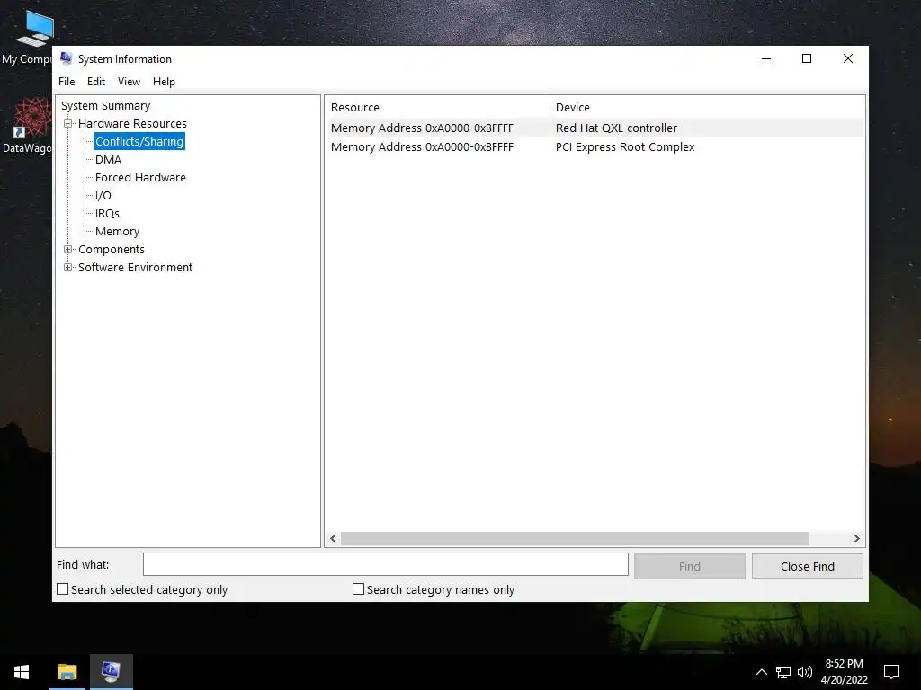Open the volume speaker tray icon
921x690 pixels.
coord(805,672)
